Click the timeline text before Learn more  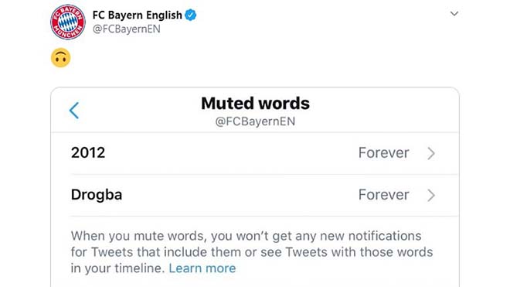coord(118,268)
